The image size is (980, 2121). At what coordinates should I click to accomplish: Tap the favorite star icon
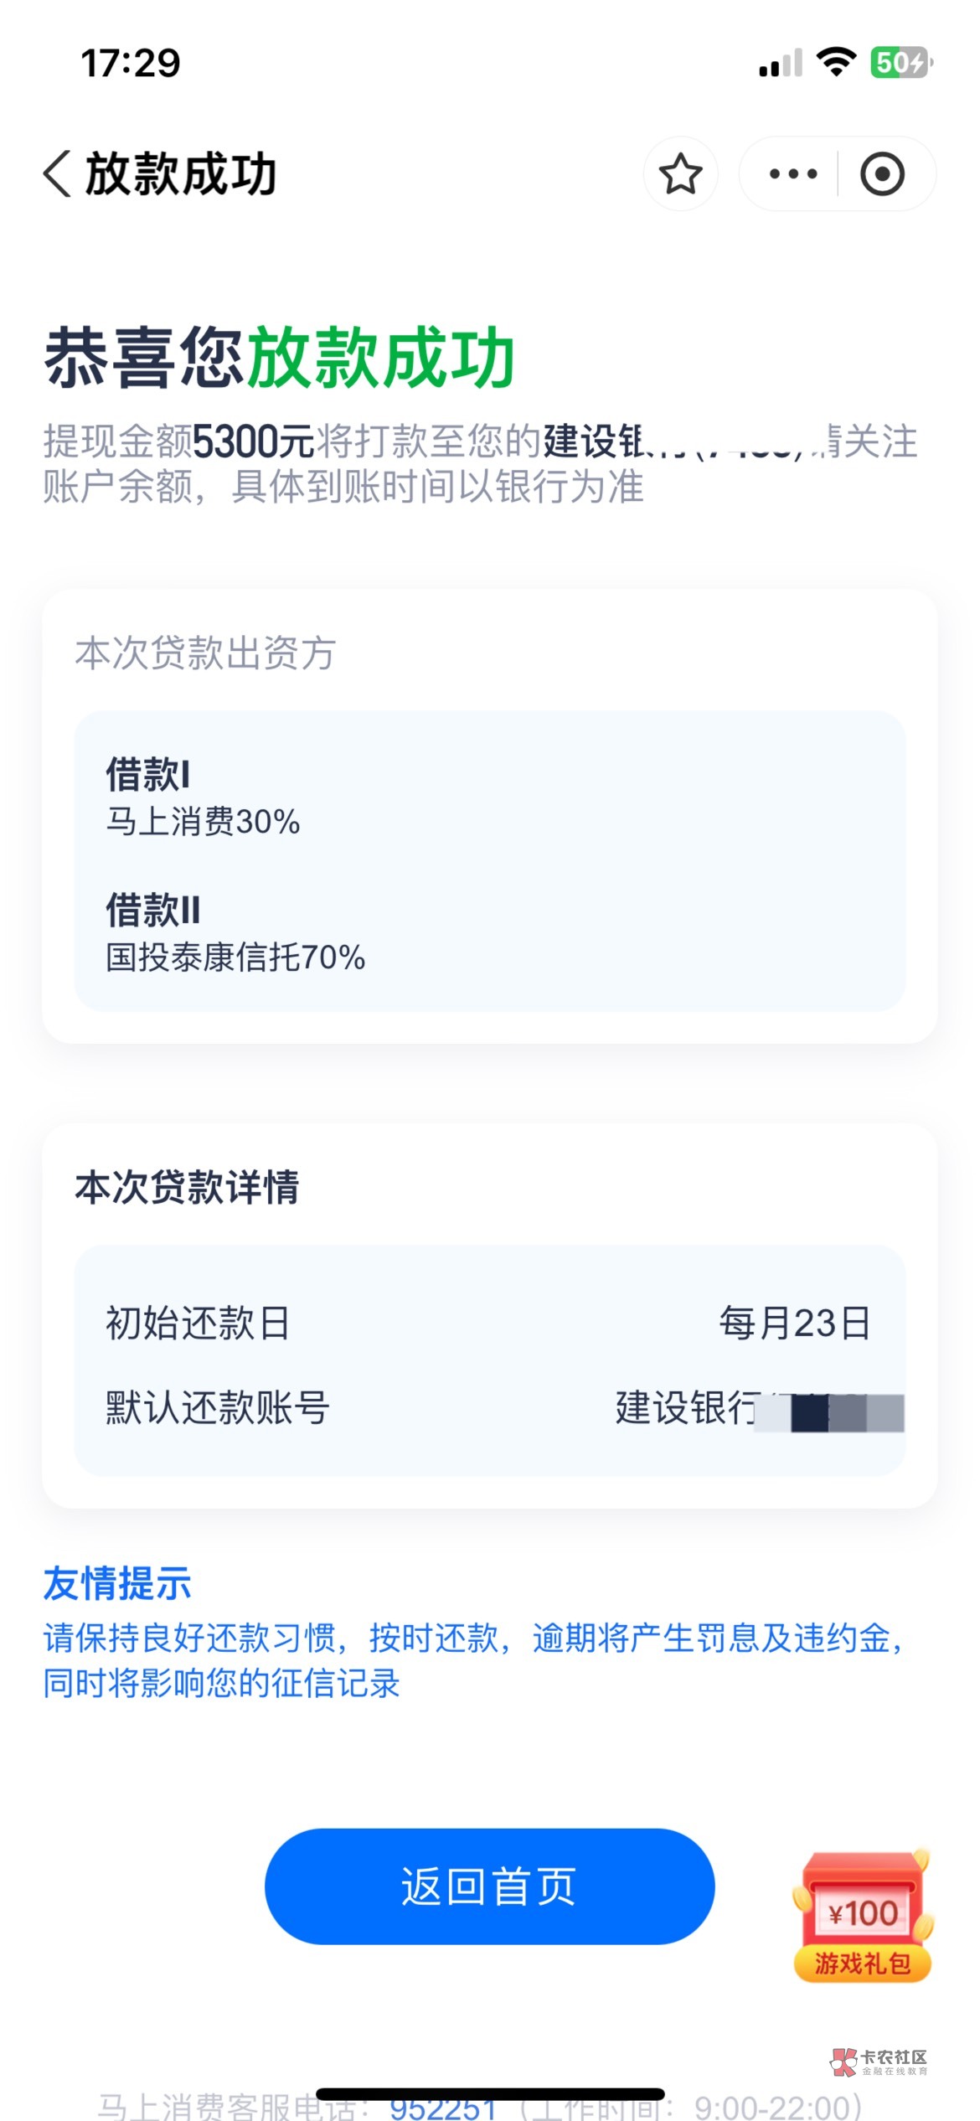pos(680,174)
